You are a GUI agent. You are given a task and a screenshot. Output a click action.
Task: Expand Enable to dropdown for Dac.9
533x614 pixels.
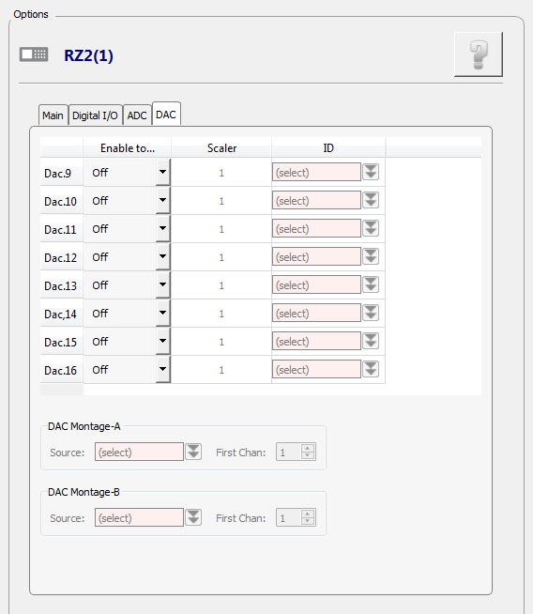point(162,173)
